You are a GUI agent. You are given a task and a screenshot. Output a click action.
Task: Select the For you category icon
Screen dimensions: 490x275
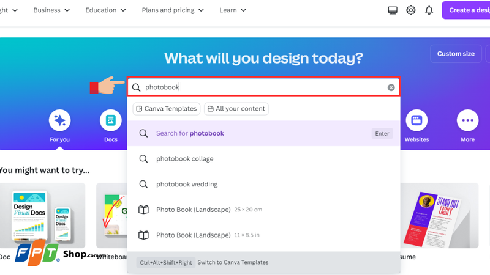[59, 120]
